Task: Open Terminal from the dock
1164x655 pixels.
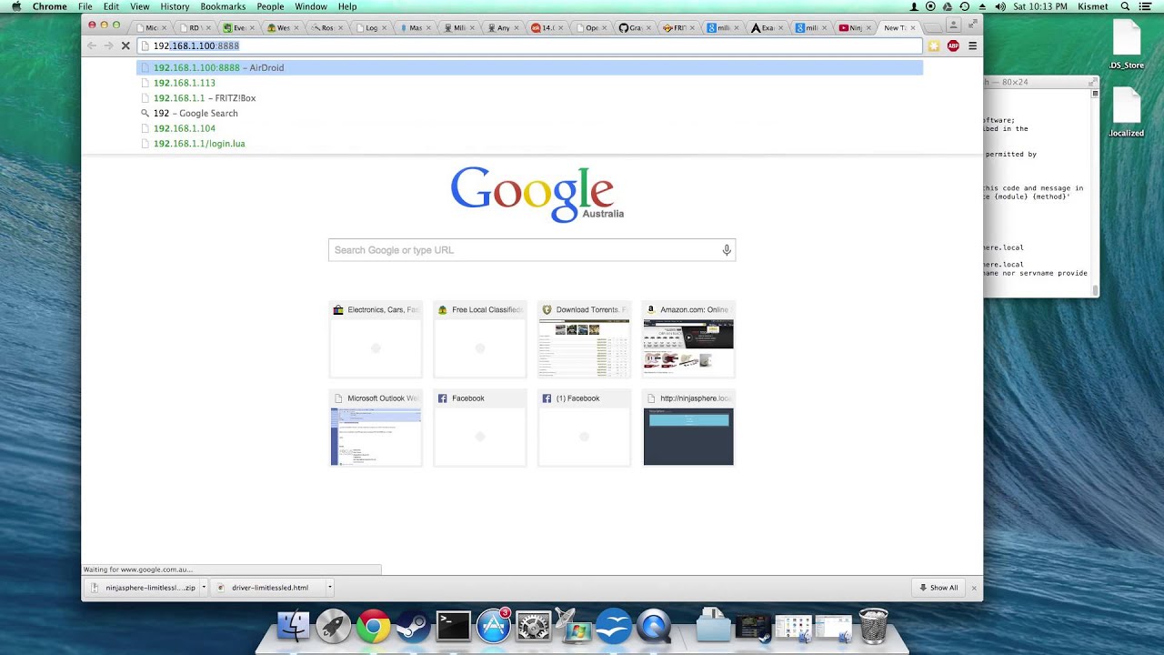Action: click(x=453, y=626)
